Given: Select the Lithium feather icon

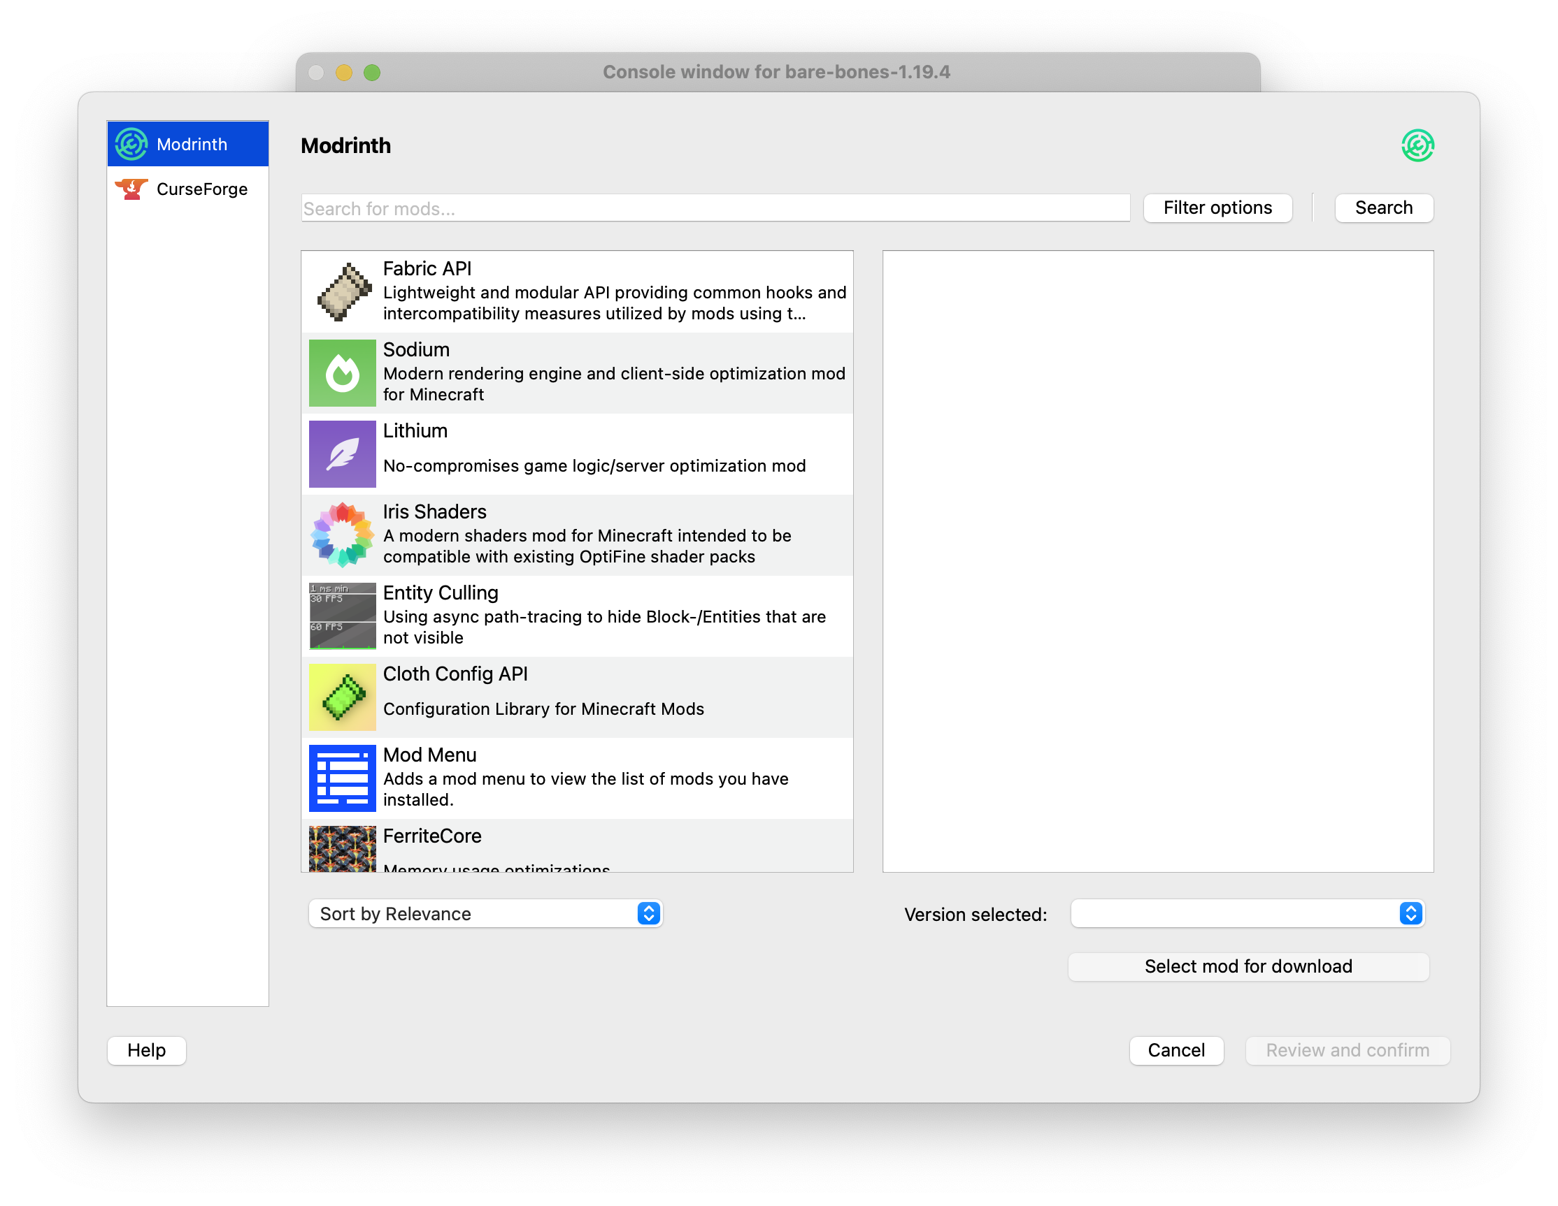Looking at the screenshot, I should (343, 454).
